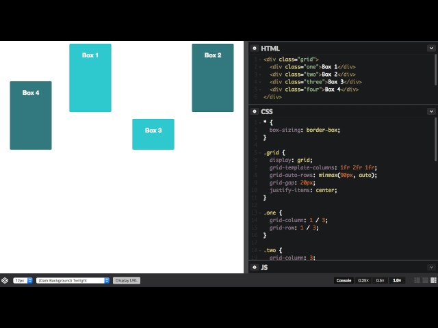This screenshot has height=328, width=438.
Task: Click the JS panel title
Action: pyautogui.click(x=264, y=267)
